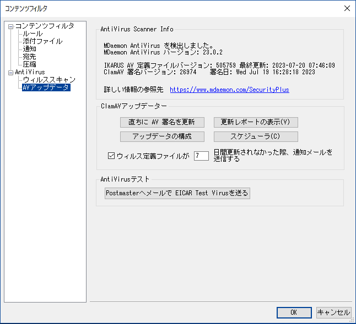The height and width of the screenshot is (324, 356).
Task: Select the AVアップデータ tree item
Action: pyautogui.click(x=46, y=87)
